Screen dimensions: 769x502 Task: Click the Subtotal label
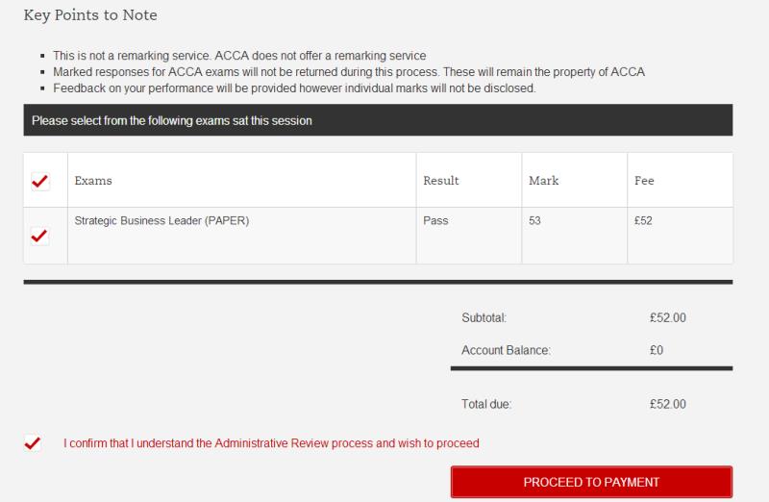pyautogui.click(x=484, y=317)
